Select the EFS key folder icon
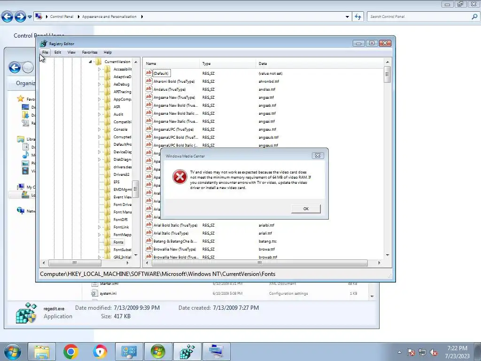 (108, 182)
